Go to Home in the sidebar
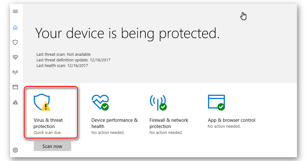Image resolution: width=307 pixels, height=161 pixels. pos(15,27)
